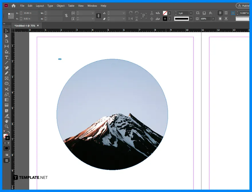Select the Eyedropper tool
The height and width of the screenshot is (192, 252).
(x=7, y=116)
